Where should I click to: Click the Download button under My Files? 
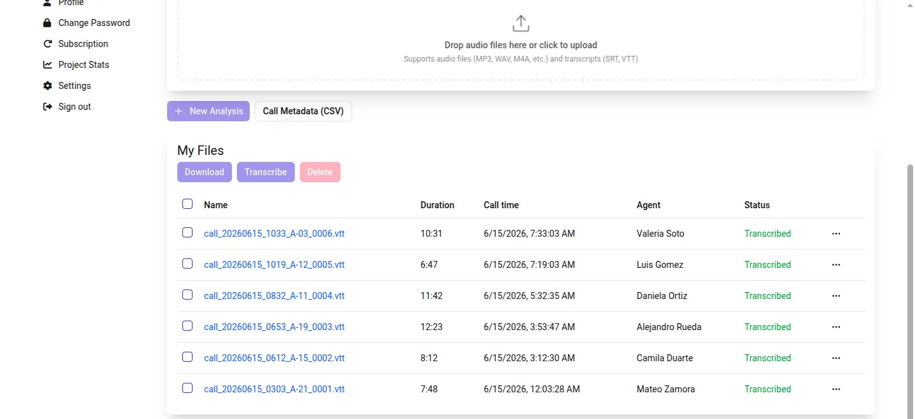(x=205, y=172)
